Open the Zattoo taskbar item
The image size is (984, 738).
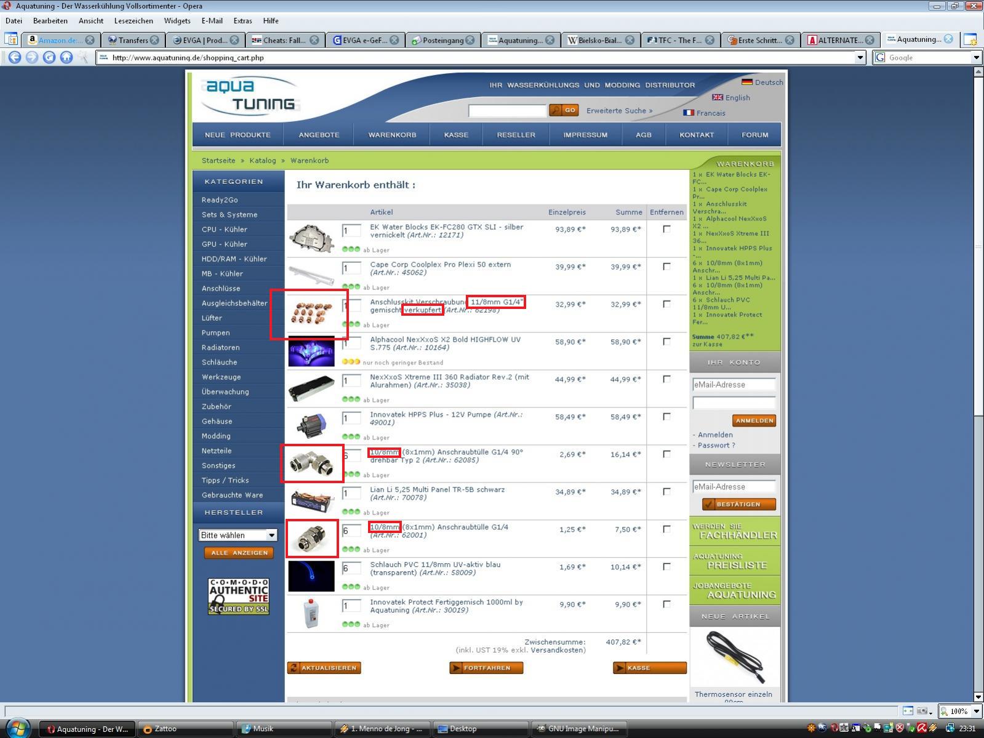pyautogui.click(x=185, y=729)
